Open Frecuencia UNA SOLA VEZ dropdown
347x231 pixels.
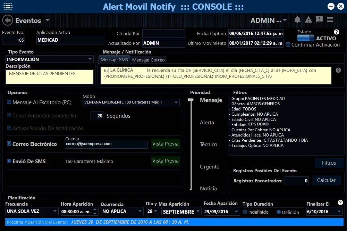pyautogui.click(x=55, y=211)
